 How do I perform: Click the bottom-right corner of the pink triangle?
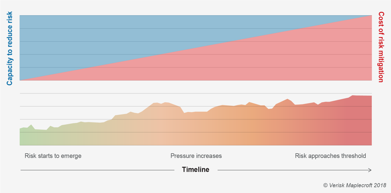point(371,79)
